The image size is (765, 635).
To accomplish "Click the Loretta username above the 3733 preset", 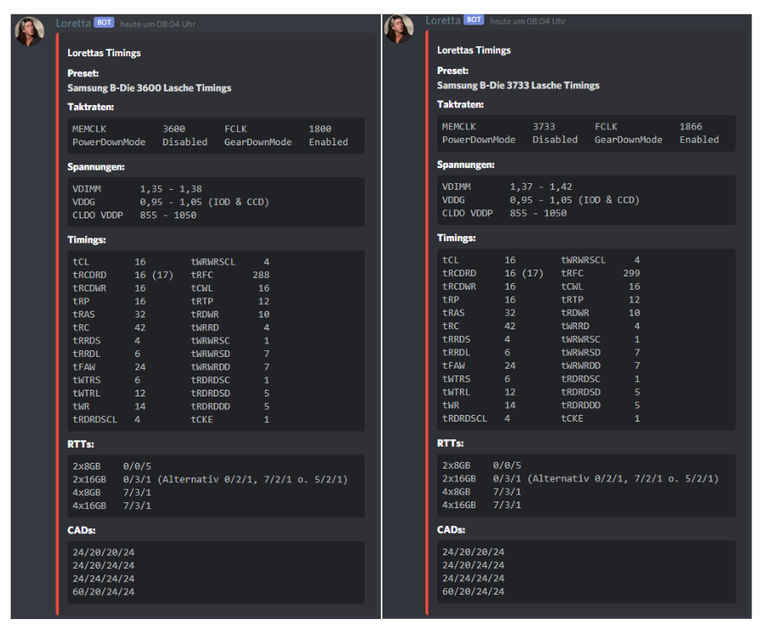I will point(443,20).
